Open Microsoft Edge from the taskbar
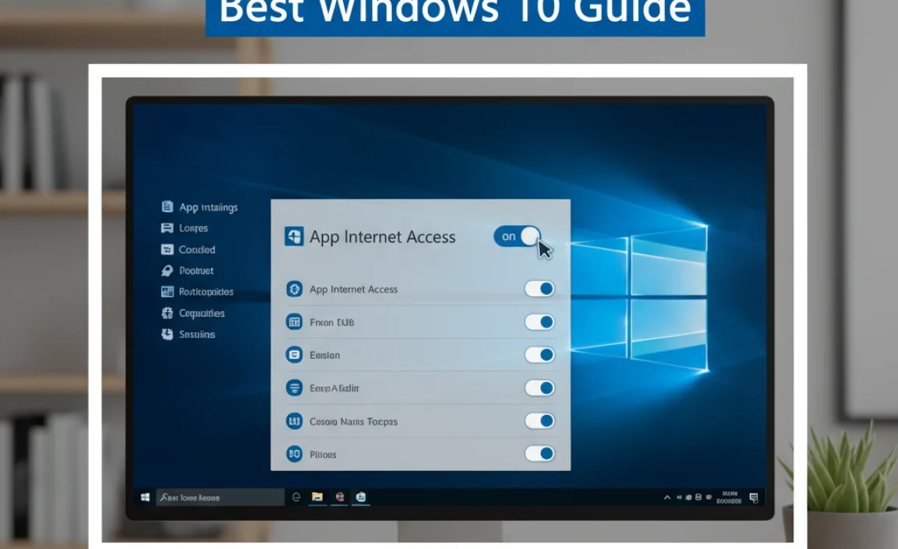Image resolution: width=898 pixels, height=549 pixels. (296, 497)
